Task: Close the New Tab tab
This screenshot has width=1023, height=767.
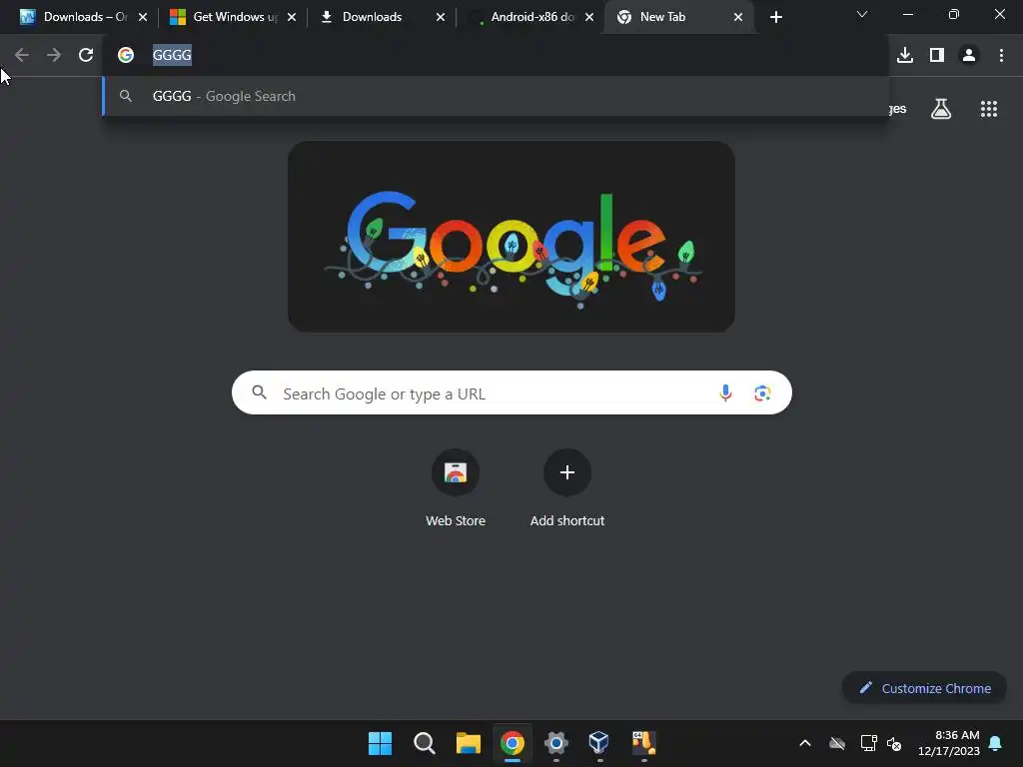Action: 738,17
